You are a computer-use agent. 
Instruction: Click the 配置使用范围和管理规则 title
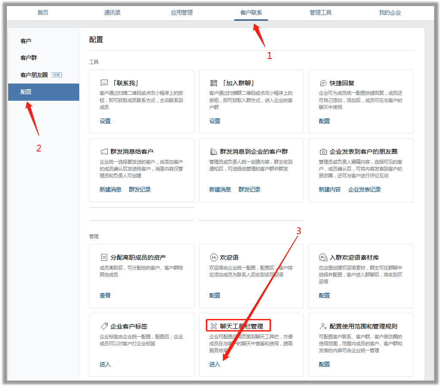pyautogui.click(x=363, y=326)
